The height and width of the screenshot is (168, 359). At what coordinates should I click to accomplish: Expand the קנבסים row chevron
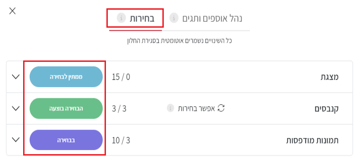point(16,108)
